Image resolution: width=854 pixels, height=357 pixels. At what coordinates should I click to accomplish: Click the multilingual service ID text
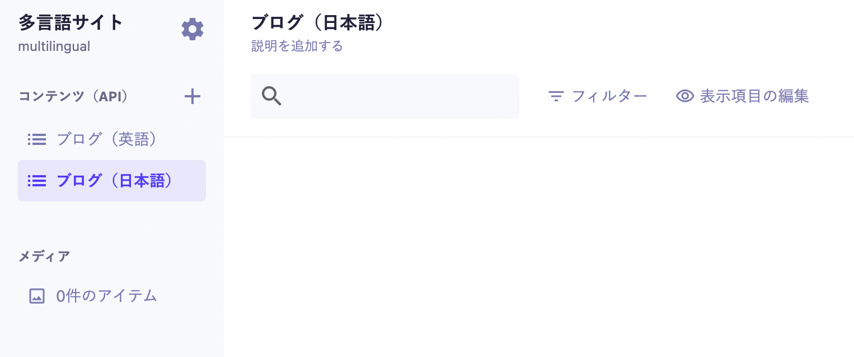point(54,46)
